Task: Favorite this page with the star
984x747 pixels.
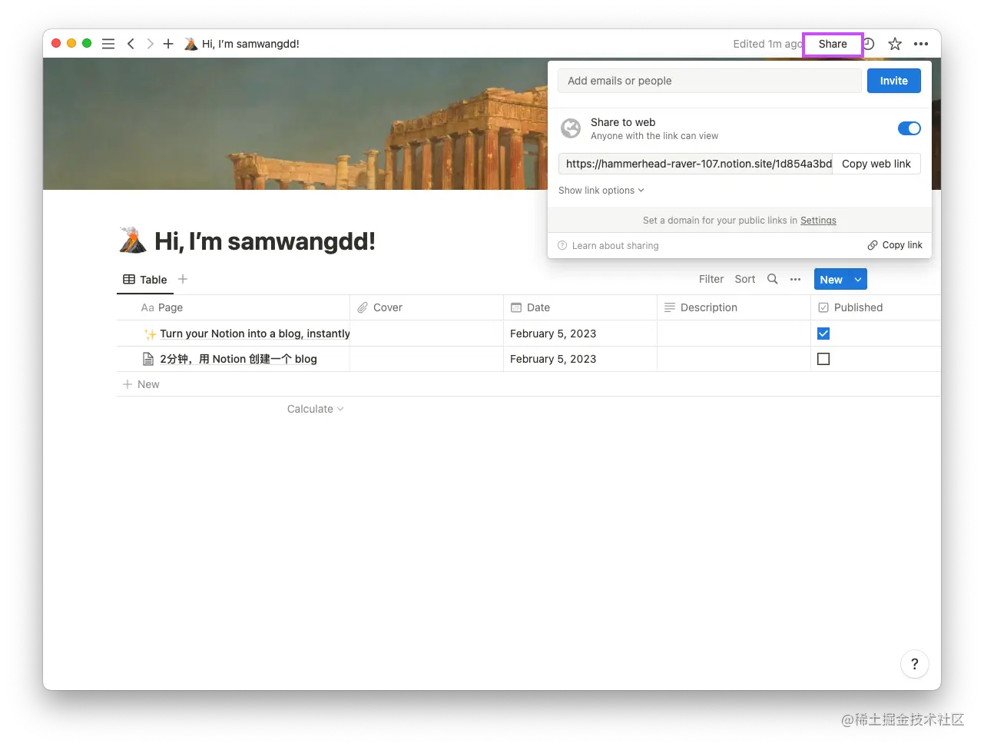Action: pyautogui.click(x=895, y=44)
